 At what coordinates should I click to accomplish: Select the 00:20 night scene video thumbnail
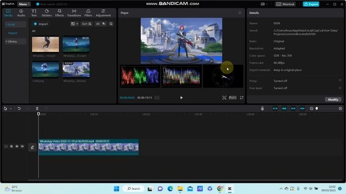pyautogui.click(x=76, y=44)
